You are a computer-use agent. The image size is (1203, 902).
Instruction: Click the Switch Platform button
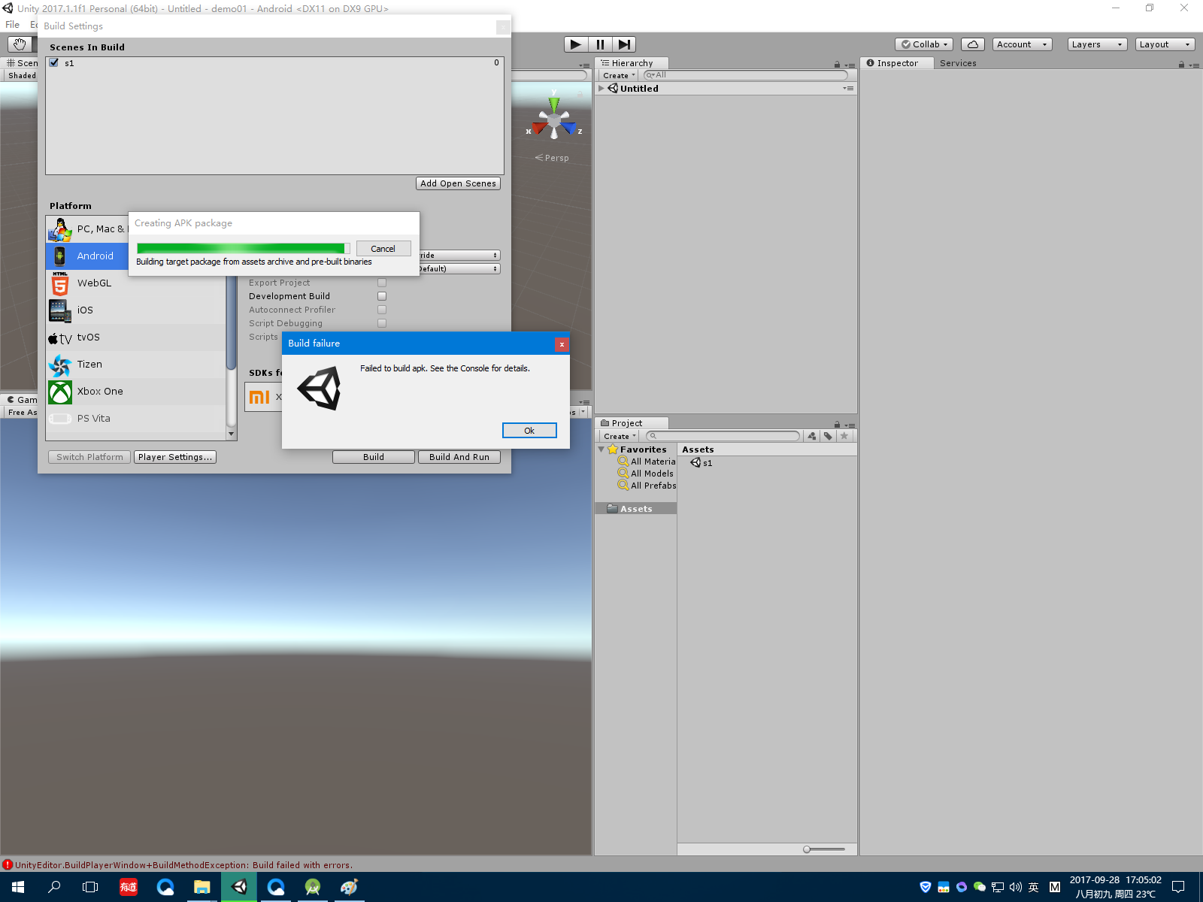pyautogui.click(x=89, y=457)
